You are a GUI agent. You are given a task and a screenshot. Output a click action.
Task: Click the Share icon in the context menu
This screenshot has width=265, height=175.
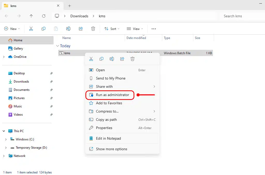[x=122, y=59]
